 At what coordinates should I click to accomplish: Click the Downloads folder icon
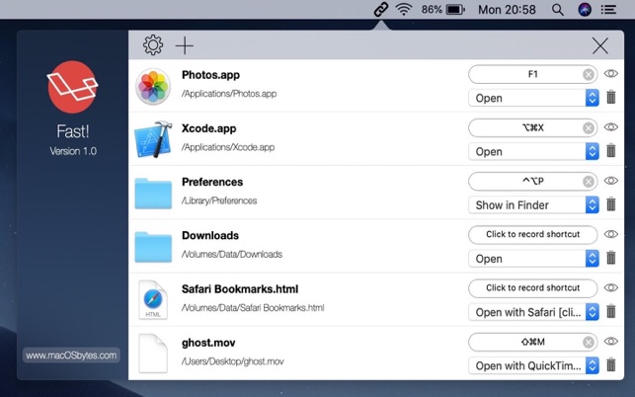153,247
